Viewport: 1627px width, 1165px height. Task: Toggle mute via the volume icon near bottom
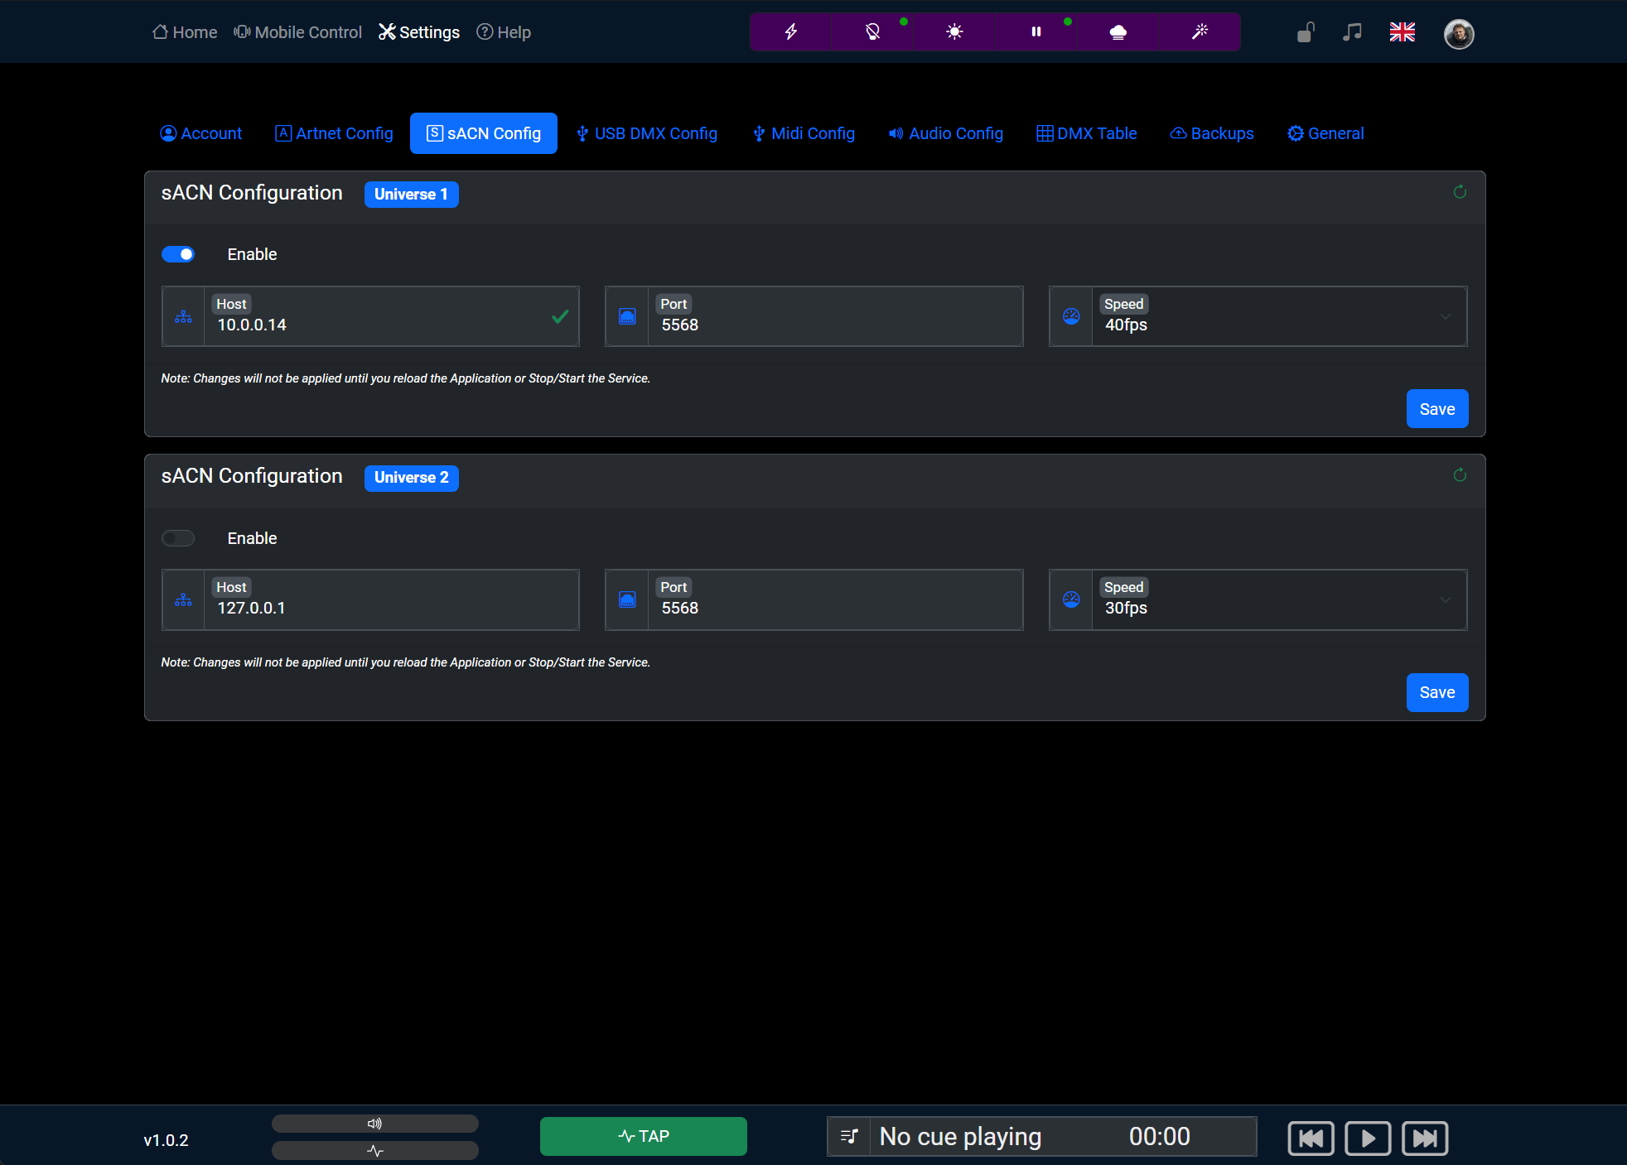coord(374,1124)
